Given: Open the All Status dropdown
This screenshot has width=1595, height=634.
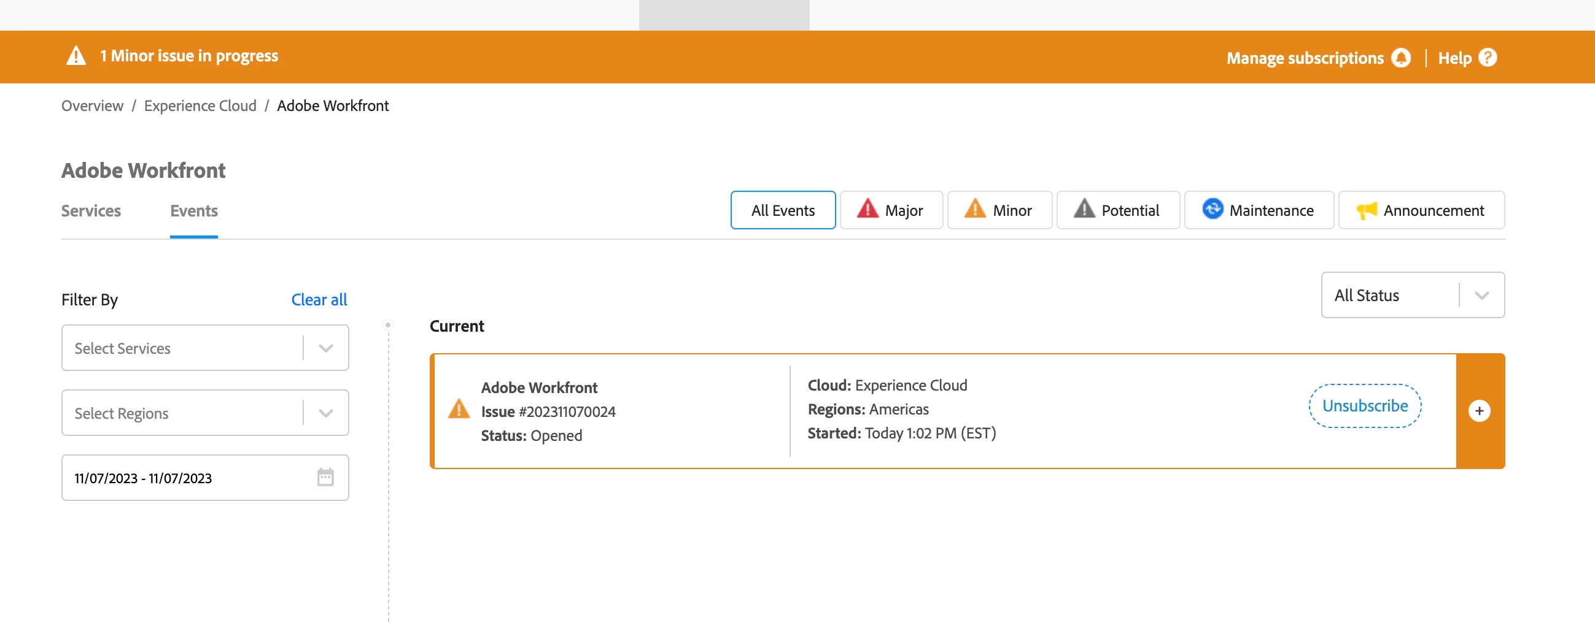Looking at the screenshot, I should point(1412,295).
